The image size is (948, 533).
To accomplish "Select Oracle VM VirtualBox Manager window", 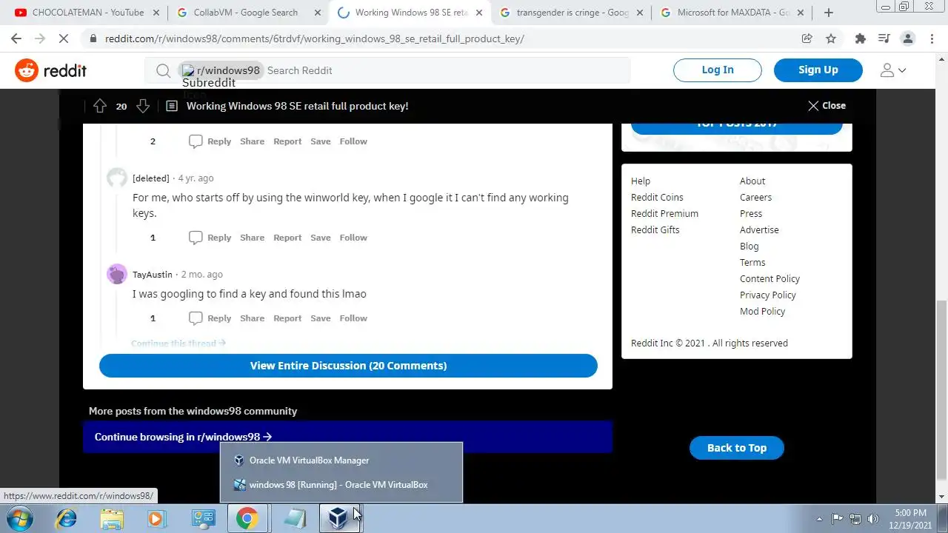I will (341, 460).
